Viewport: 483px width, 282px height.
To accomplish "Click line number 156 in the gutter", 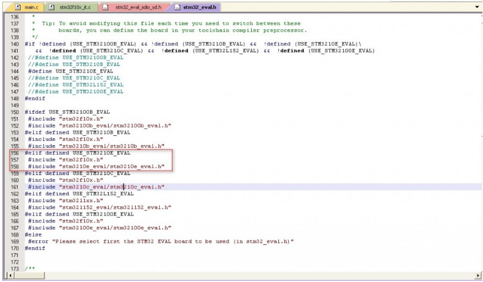I will [x=15, y=153].
